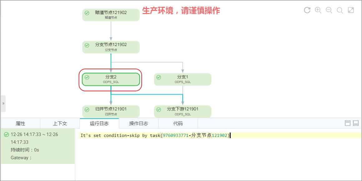Expand the collapsed left sidebar handle
Viewport: 362px width, 181px height.
pyautogui.click(x=3, y=104)
